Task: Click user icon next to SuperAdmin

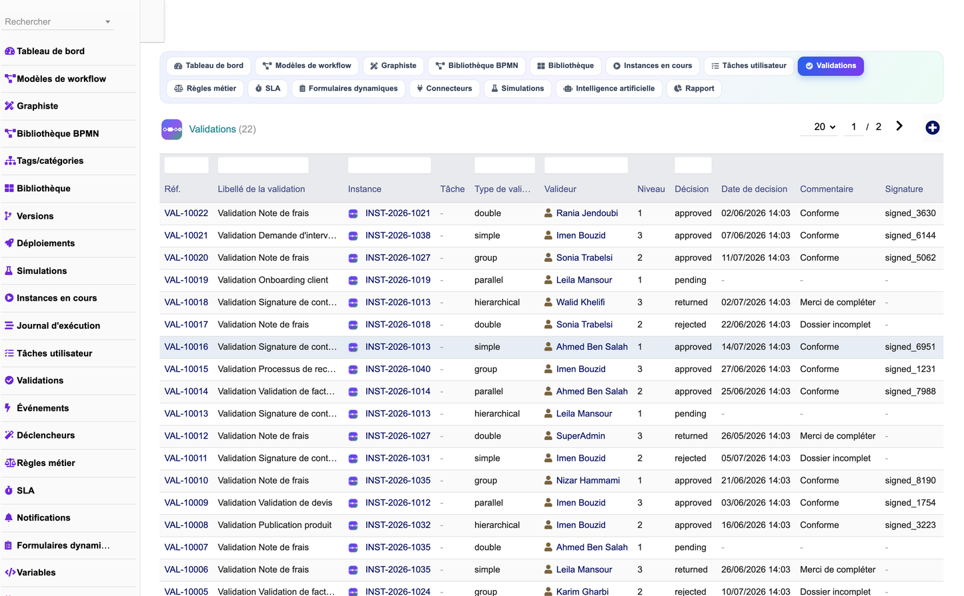Action: [548, 436]
